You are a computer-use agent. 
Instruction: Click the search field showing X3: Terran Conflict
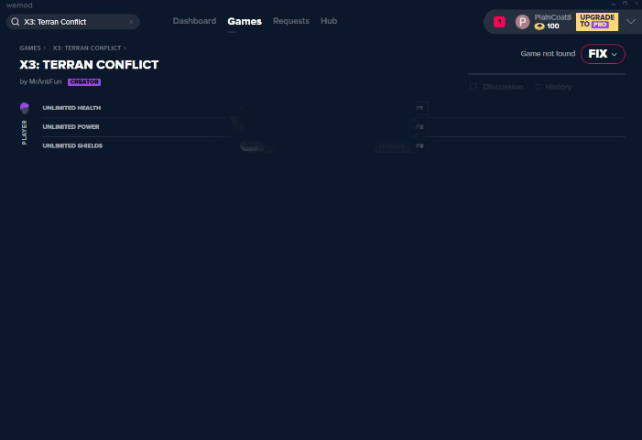[x=73, y=22]
